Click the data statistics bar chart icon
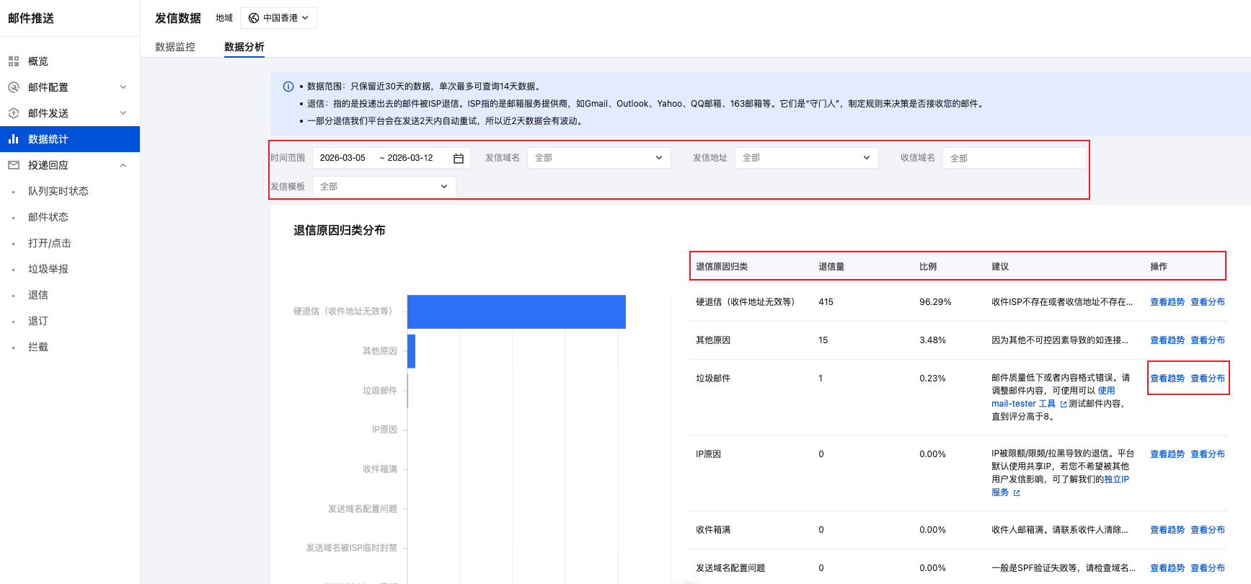1251x584 pixels. 14,139
